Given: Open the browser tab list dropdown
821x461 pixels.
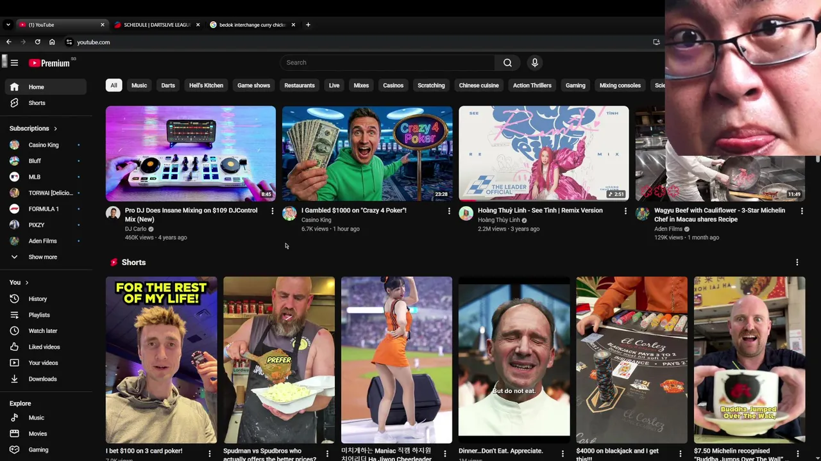Looking at the screenshot, I should pos(8,25).
